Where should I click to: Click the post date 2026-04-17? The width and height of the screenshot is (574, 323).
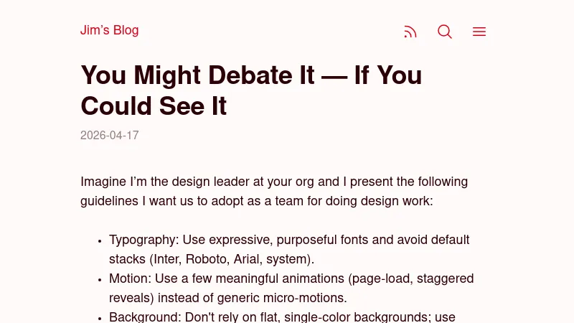coord(110,136)
